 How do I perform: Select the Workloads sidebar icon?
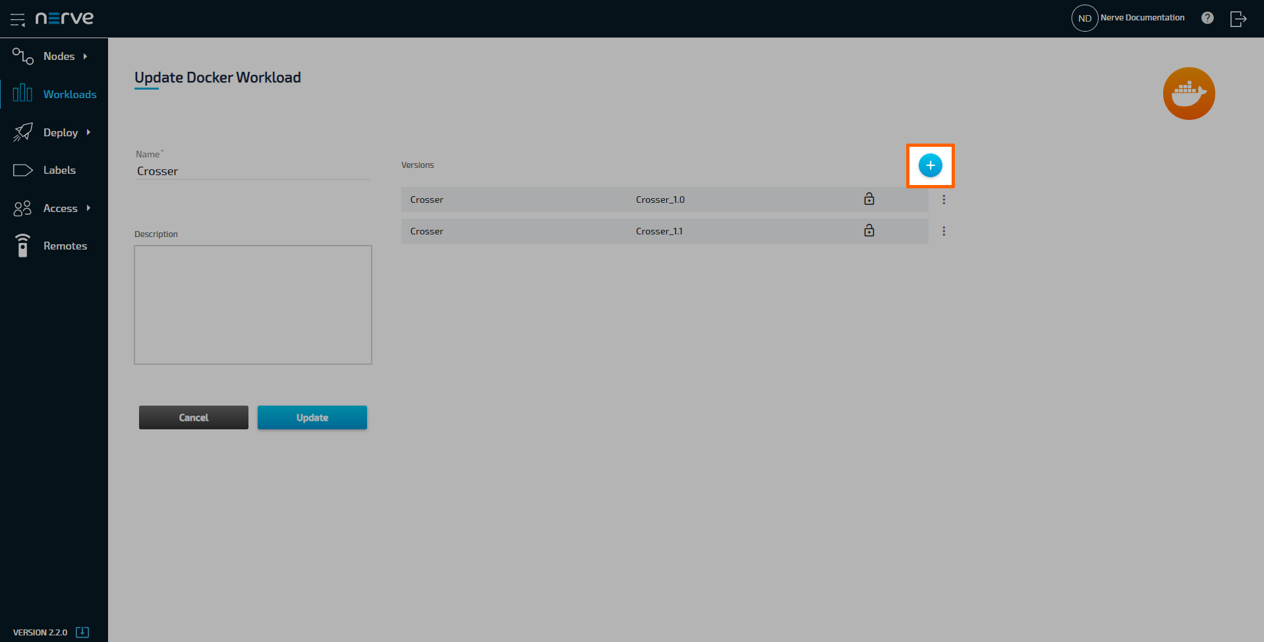[22, 94]
